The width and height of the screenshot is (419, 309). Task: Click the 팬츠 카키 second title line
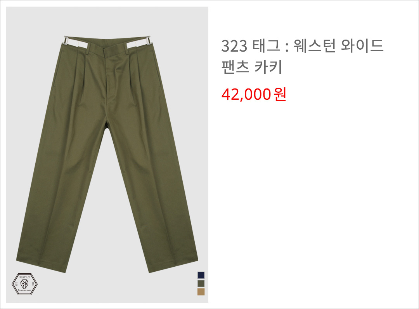(x=251, y=67)
